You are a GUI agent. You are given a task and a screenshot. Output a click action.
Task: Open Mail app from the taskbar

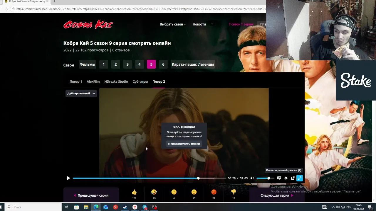[x=106, y=207]
